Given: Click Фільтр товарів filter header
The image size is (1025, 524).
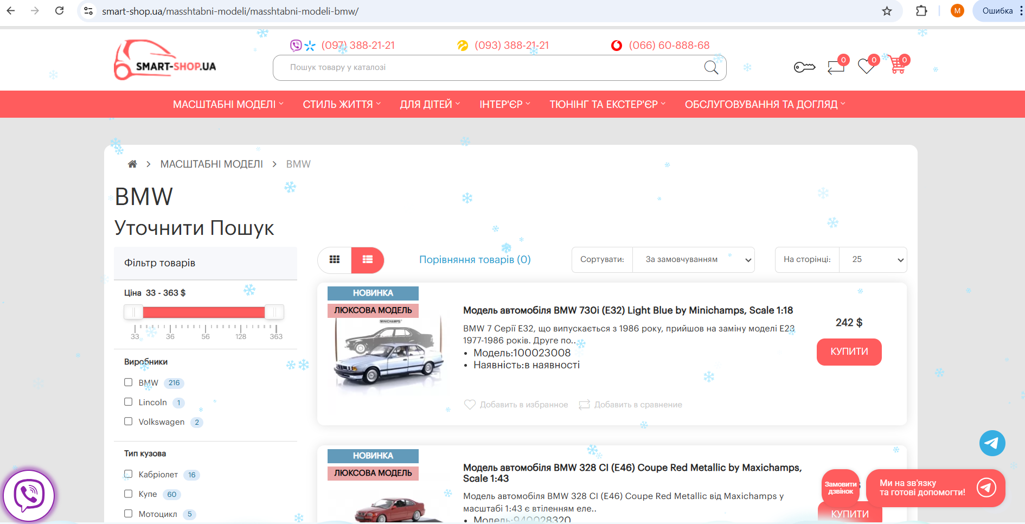Looking at the screenshot, I should pyautogui.click(x=206, y=263).
